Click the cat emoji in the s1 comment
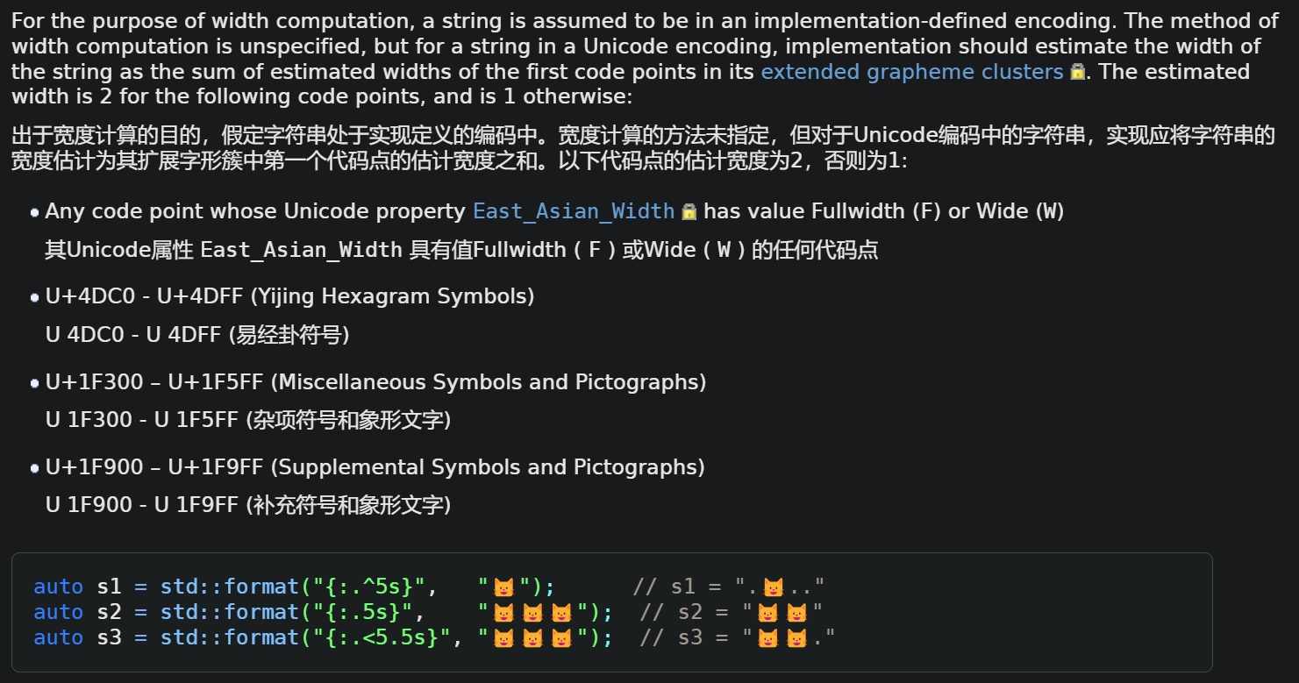Image resolution: width=1299 pixels, height=683 pixels. pos(773,587)
